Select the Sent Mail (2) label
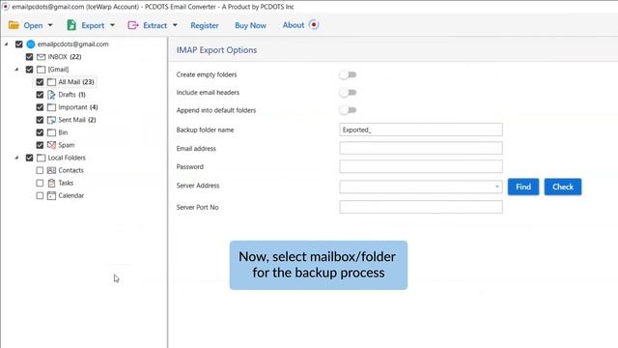618x348 pixels. [77, 120]
